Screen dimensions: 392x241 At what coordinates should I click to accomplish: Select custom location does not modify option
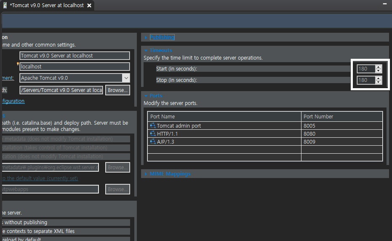(66, 157)
